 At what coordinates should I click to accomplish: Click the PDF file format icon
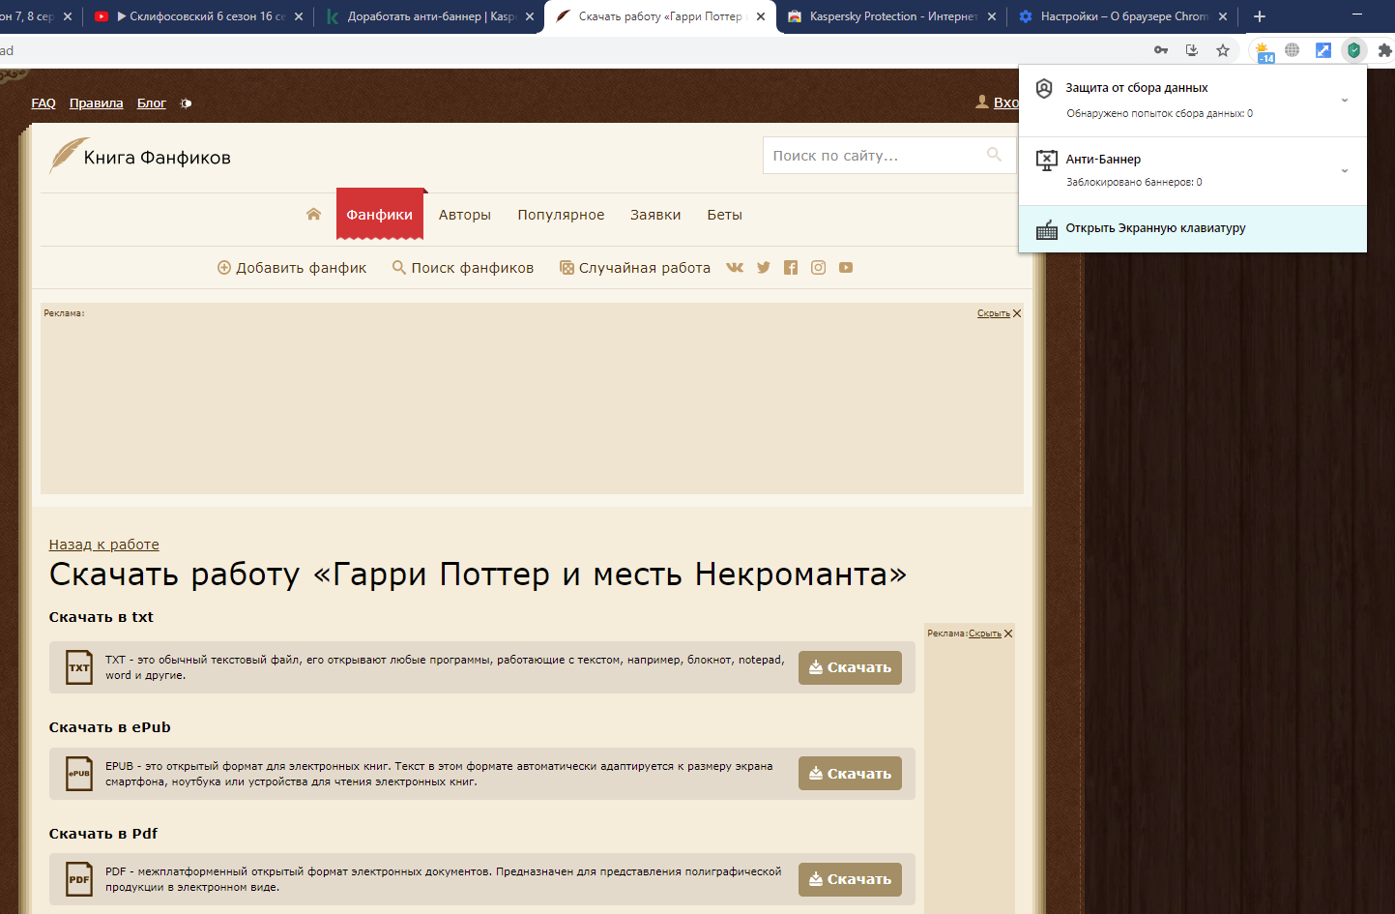tap(79, 879)
